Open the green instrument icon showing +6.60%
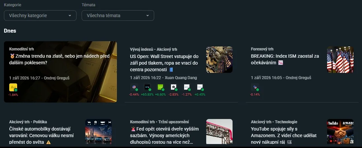Screen dimensions: 362x148 tap(160, 87)
